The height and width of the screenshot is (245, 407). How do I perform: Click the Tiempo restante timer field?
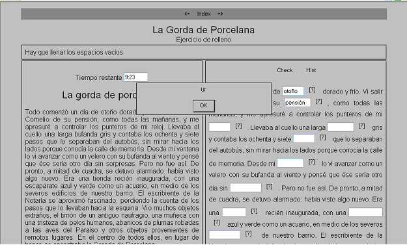tap(135, 77)
